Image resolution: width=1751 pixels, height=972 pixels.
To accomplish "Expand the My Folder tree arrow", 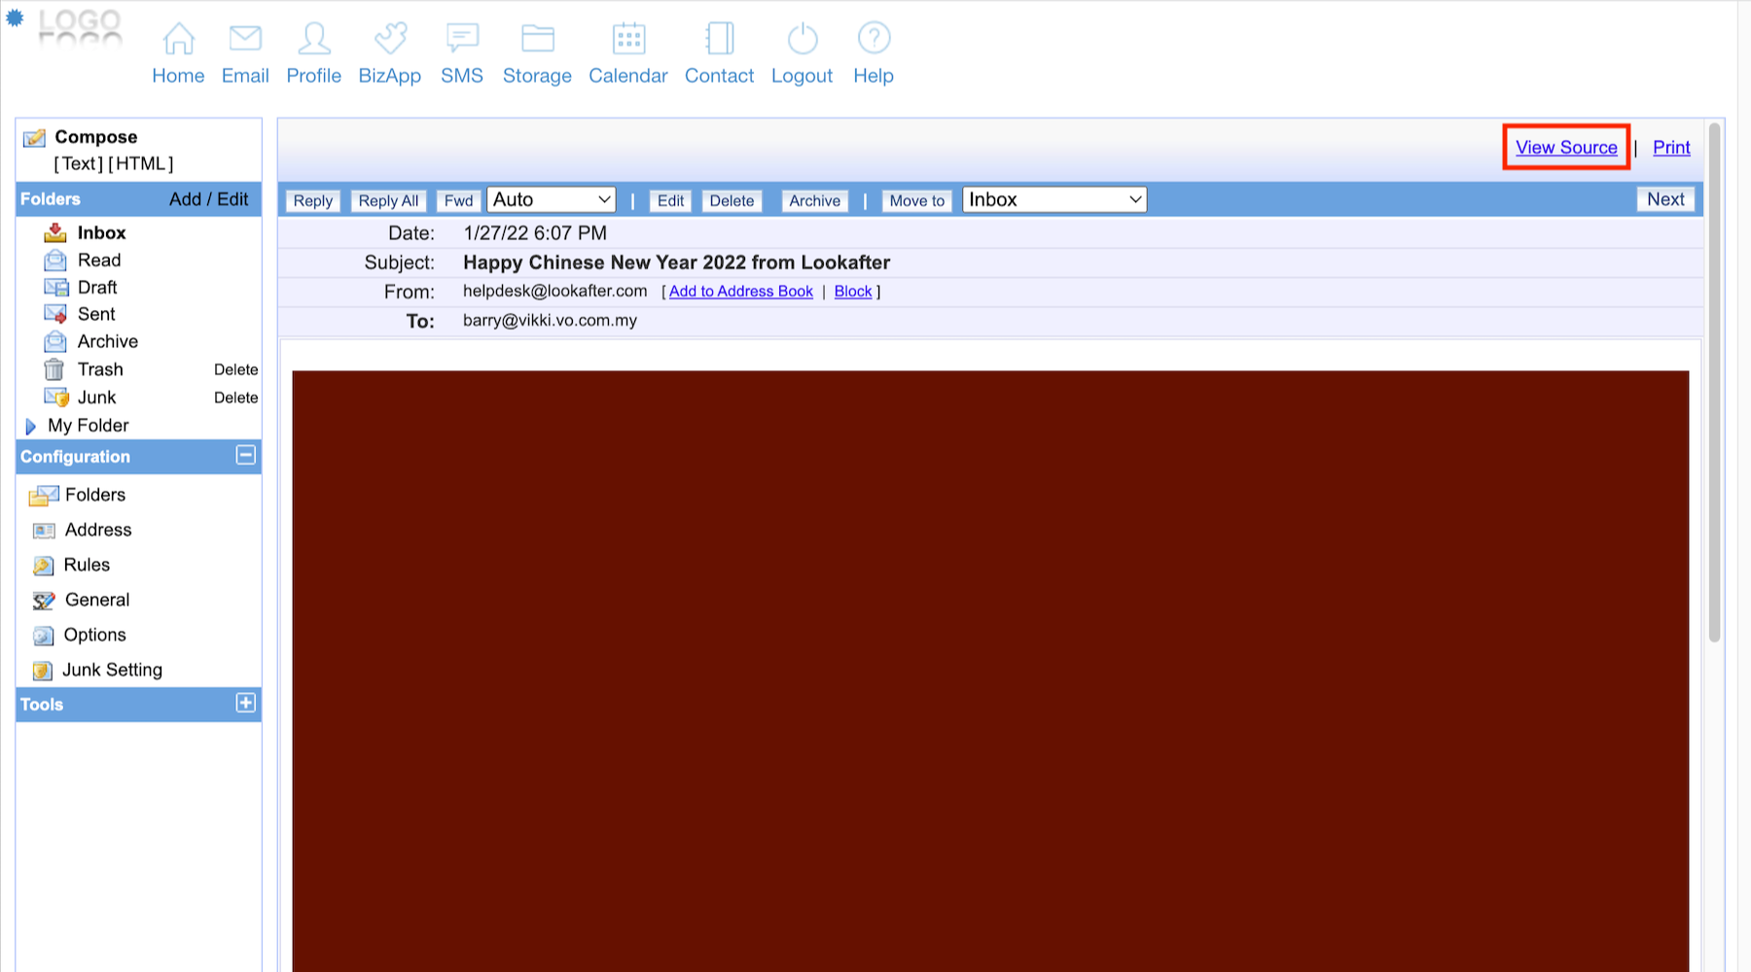I will (x=30, y=426).
